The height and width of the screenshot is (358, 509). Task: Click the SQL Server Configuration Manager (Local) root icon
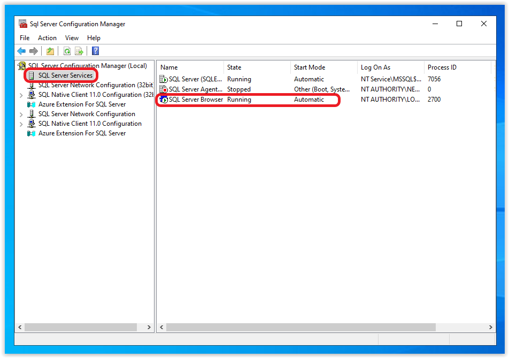(x=22, y=66)
